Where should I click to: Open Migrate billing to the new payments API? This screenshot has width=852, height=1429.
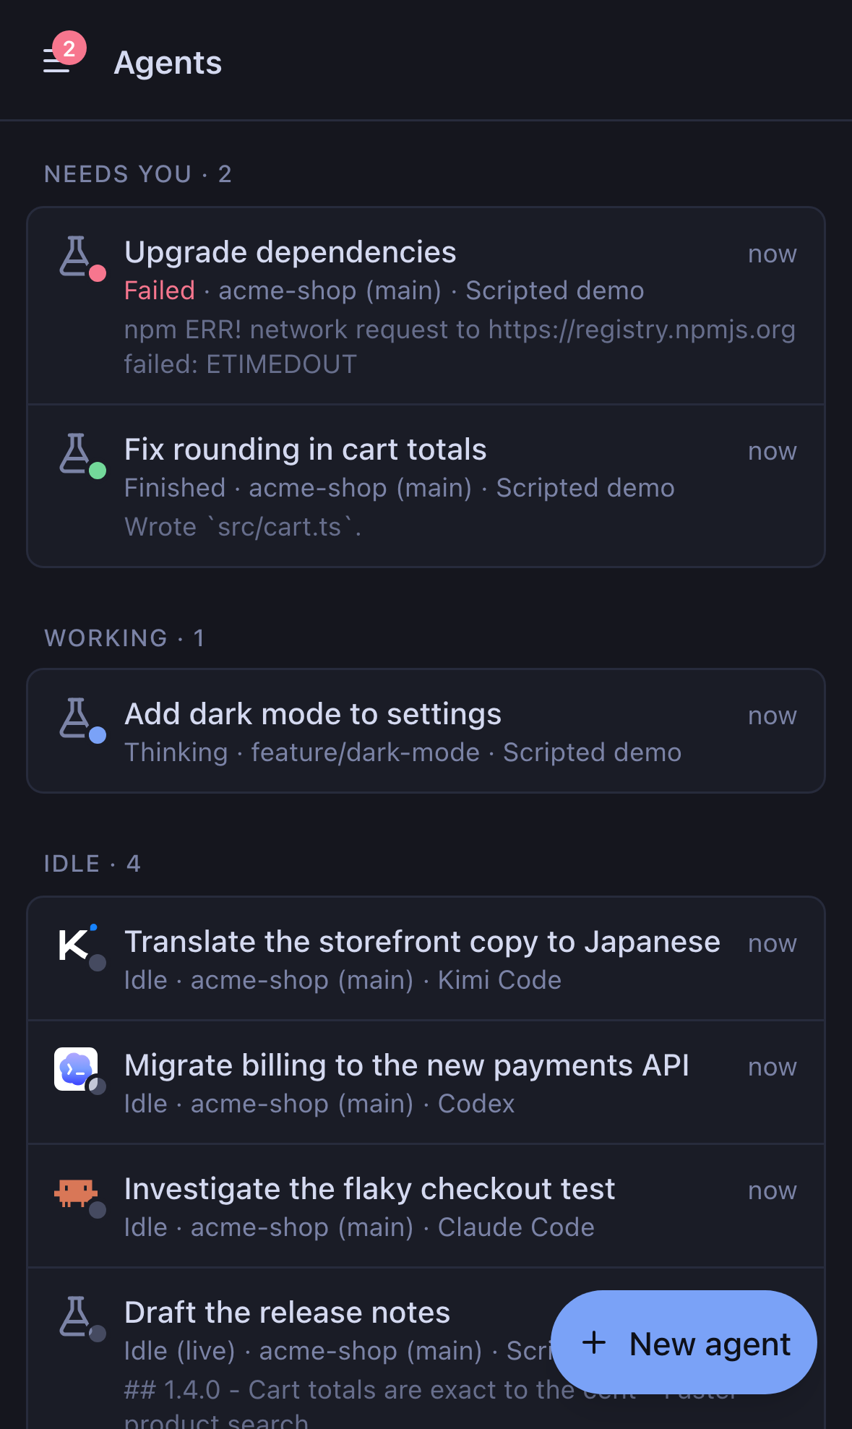pos(426,1082)
